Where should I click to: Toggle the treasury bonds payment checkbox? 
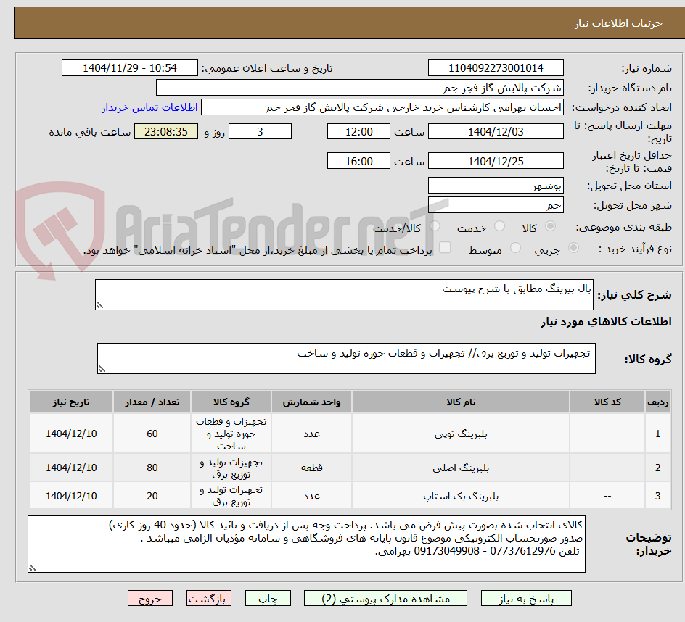click(445, 247)
